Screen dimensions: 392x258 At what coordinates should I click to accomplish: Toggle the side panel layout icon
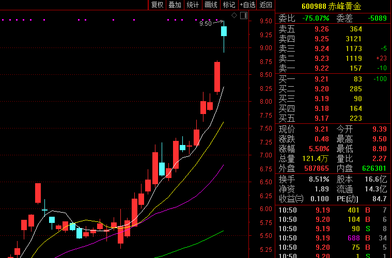point(244,15)
